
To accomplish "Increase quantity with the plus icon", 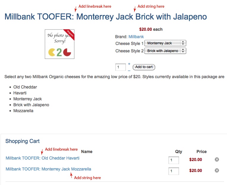I will (x=129, y=64).
